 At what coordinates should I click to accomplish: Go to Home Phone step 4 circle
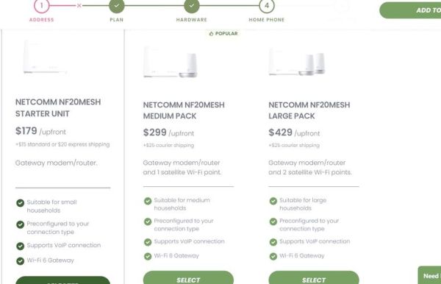(267, 6)
